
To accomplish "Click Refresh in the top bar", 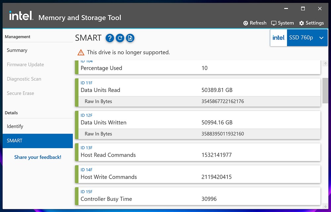I will (255, 23).
